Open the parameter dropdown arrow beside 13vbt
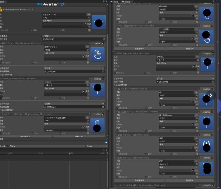Image resolution: width=221 pixels, height=189 pixels. (197, 19)
